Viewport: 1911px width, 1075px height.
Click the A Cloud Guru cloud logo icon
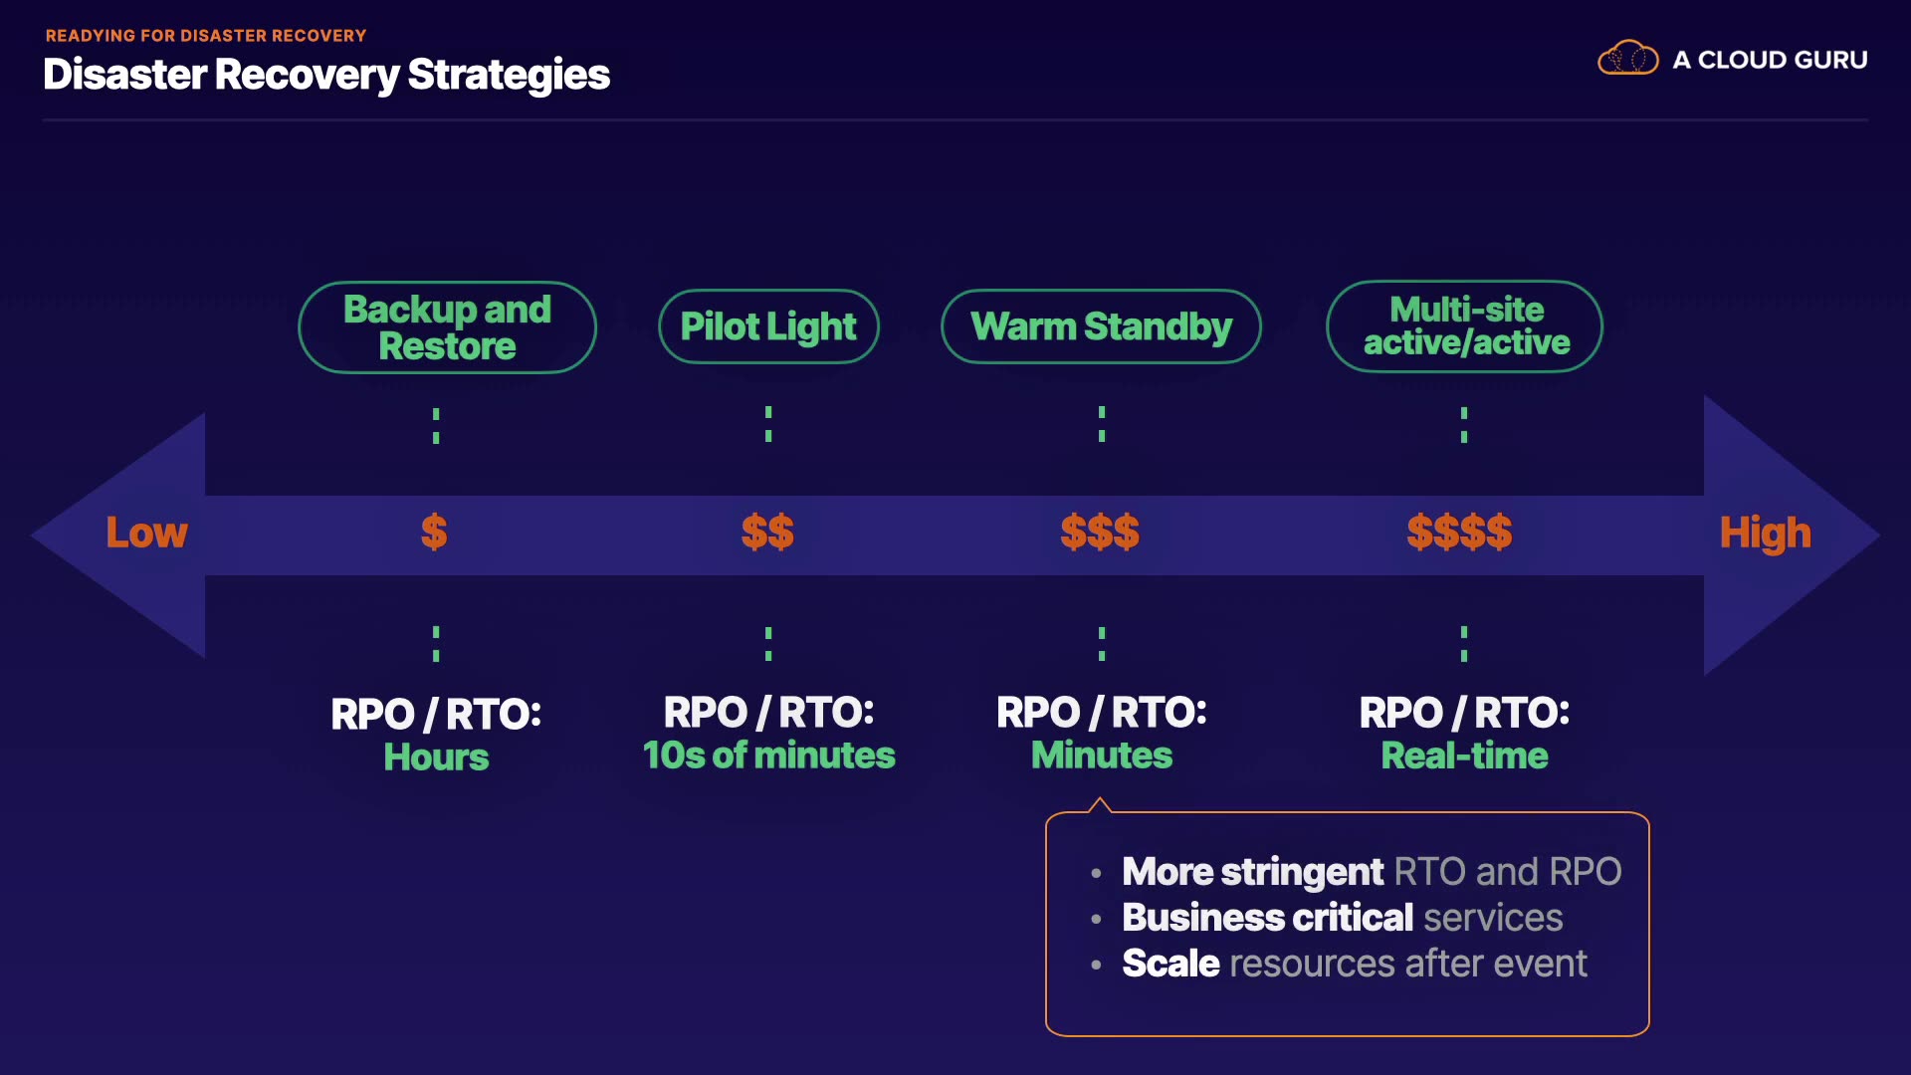point(1627,59)
